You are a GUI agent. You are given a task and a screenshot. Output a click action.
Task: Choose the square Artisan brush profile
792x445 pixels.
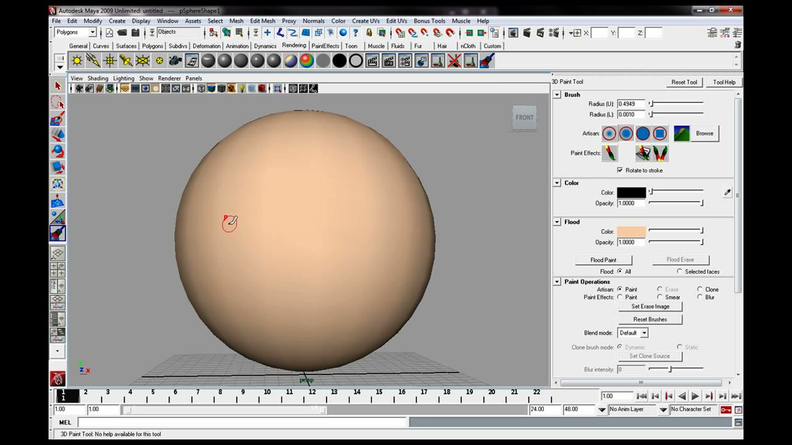(x=660, y=133)
